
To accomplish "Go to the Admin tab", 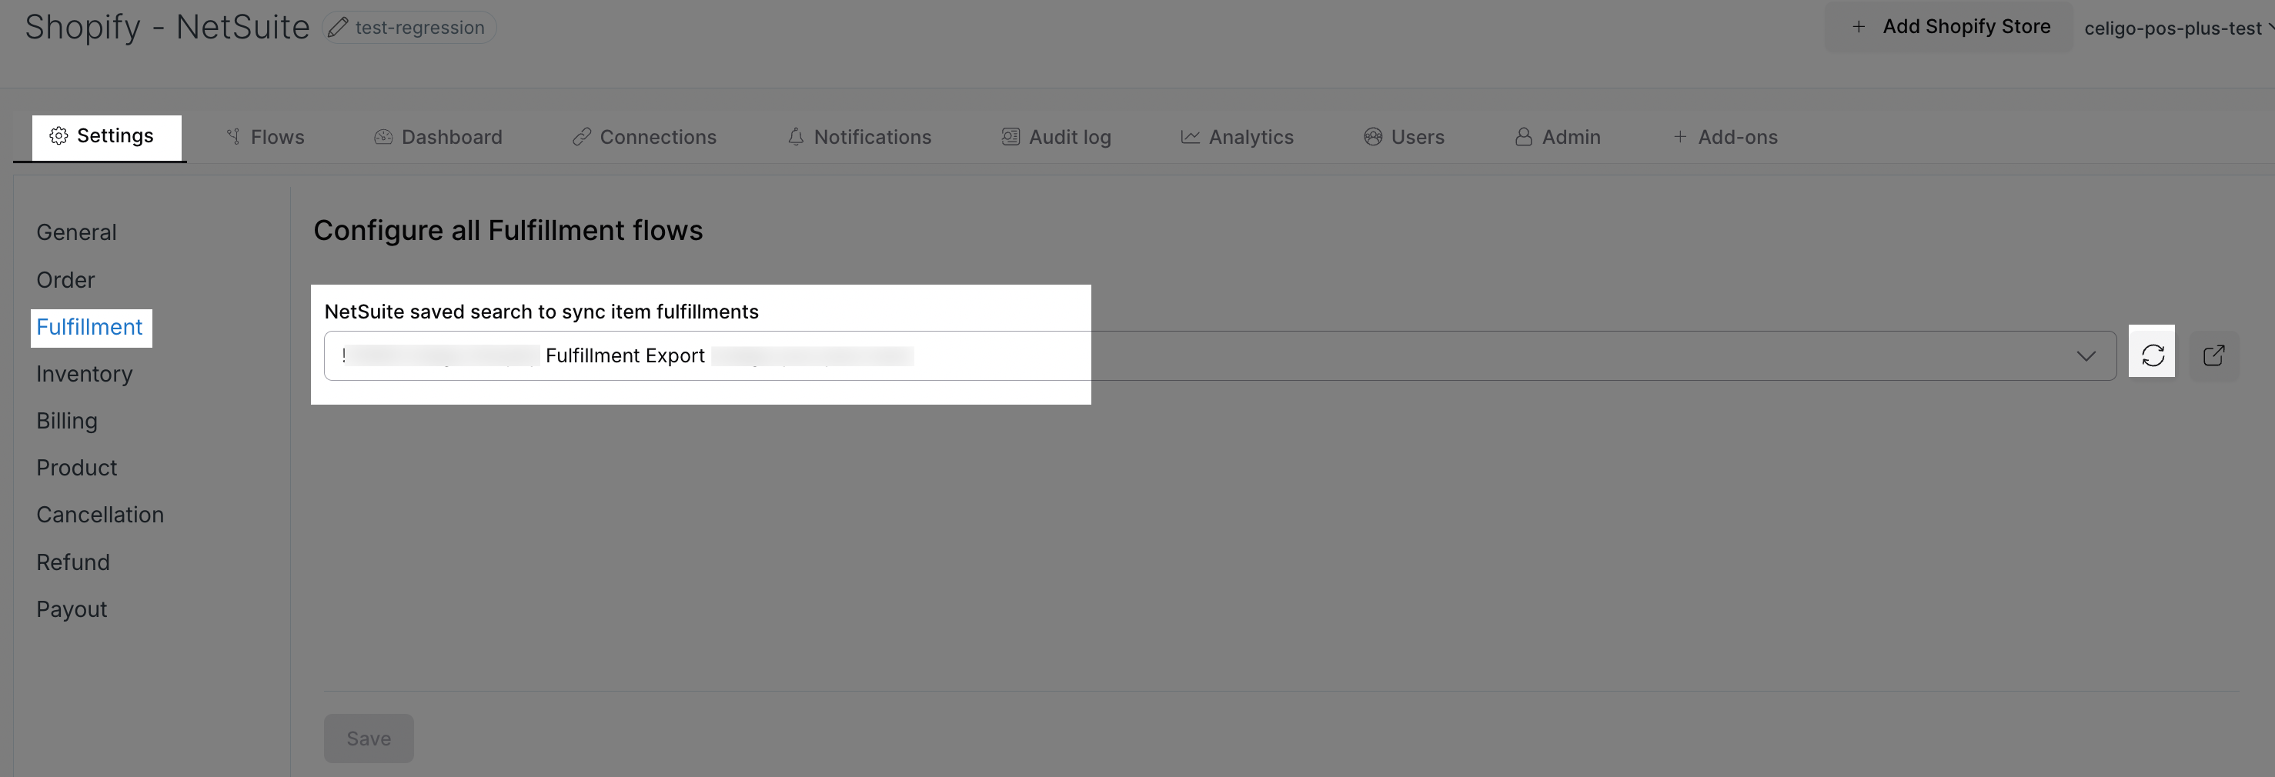I will (1557, 137).
